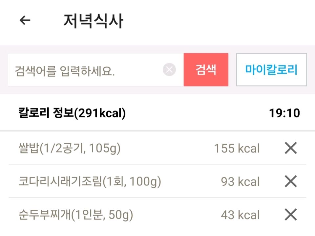Viewport: 315px width, 236px height.
Task: Tap the 저녁식사 page title
Action: click(x=93, y=21)
